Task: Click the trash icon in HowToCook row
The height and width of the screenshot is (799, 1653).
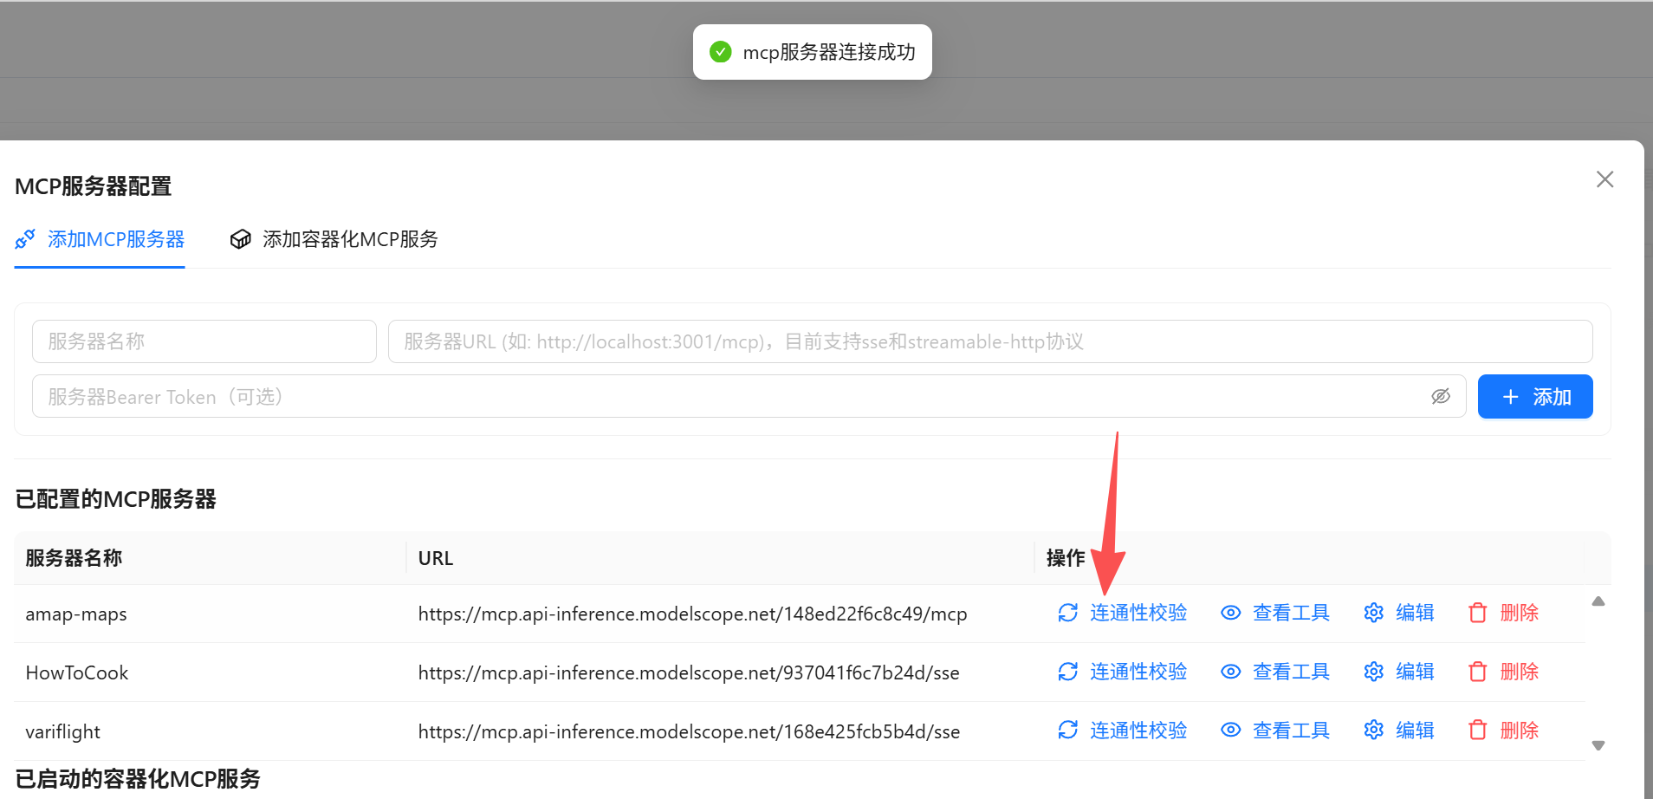Action: point(1477,672)
